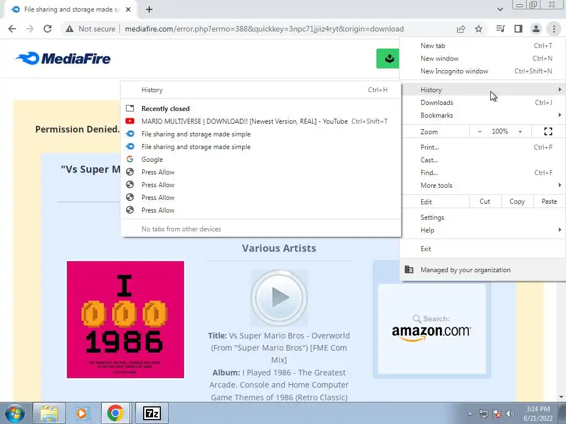Toggle the side panel icon

pos(518,29)
